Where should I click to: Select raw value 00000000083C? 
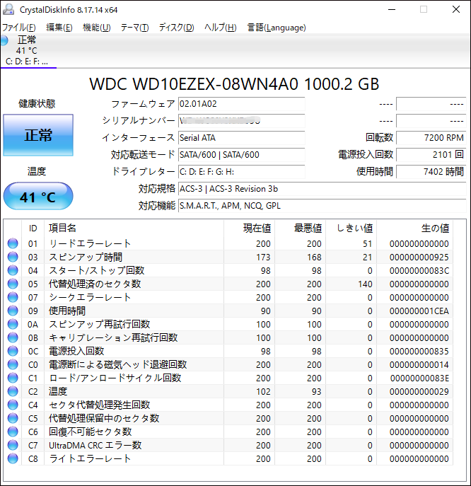[419, 270]
